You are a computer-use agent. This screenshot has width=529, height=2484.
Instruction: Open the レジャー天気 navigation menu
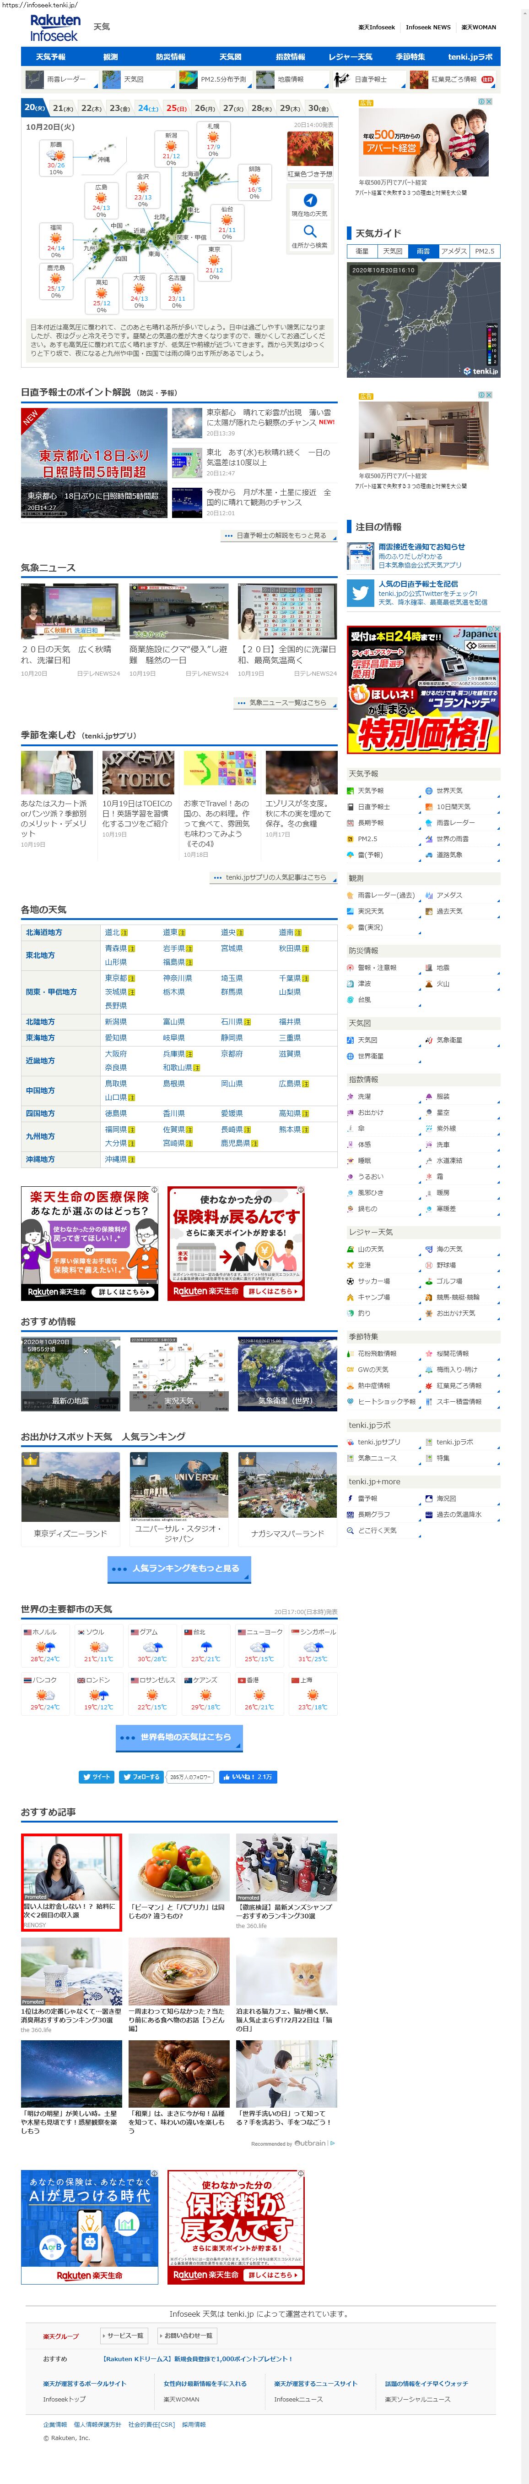click(x=350, y=57)
